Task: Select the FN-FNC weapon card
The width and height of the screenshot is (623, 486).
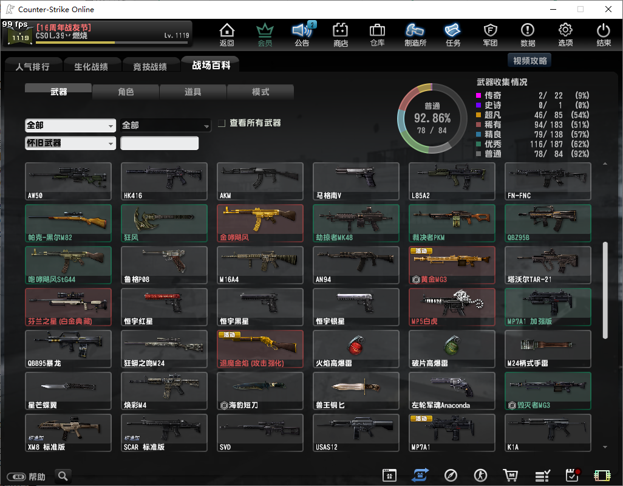Action: pyautogui.click(x=548, y=181)
